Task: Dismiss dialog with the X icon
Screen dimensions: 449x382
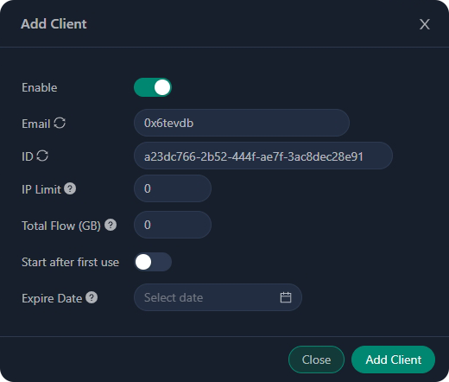Action: click(x=425, y=24)
